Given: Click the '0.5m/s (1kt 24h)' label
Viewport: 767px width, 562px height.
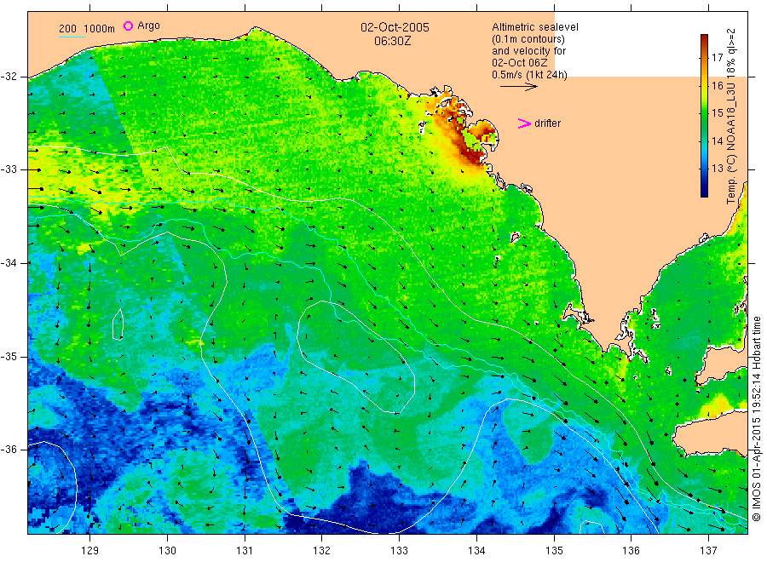Looking at the screenshot, I should [x=529, y=75].
